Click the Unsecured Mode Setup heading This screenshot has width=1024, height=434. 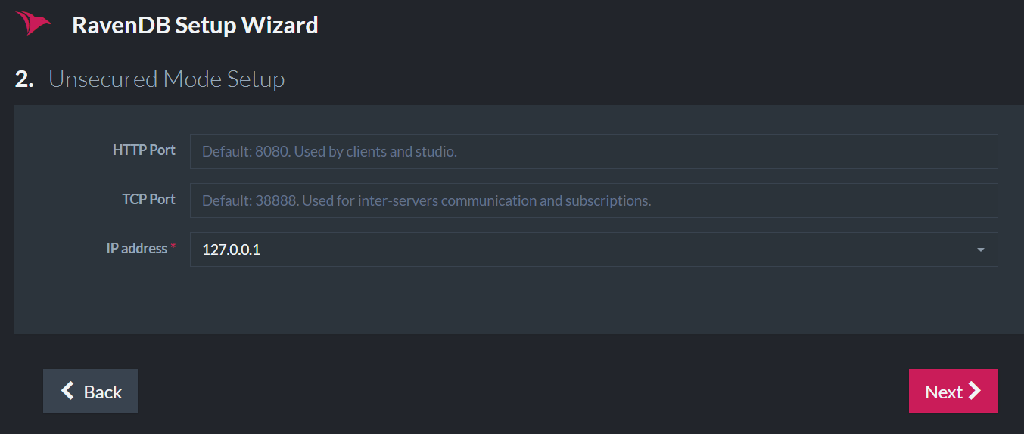[167, 79]
